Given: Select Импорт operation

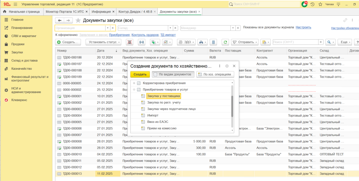Looking at the screenshot, I should 153,116.
